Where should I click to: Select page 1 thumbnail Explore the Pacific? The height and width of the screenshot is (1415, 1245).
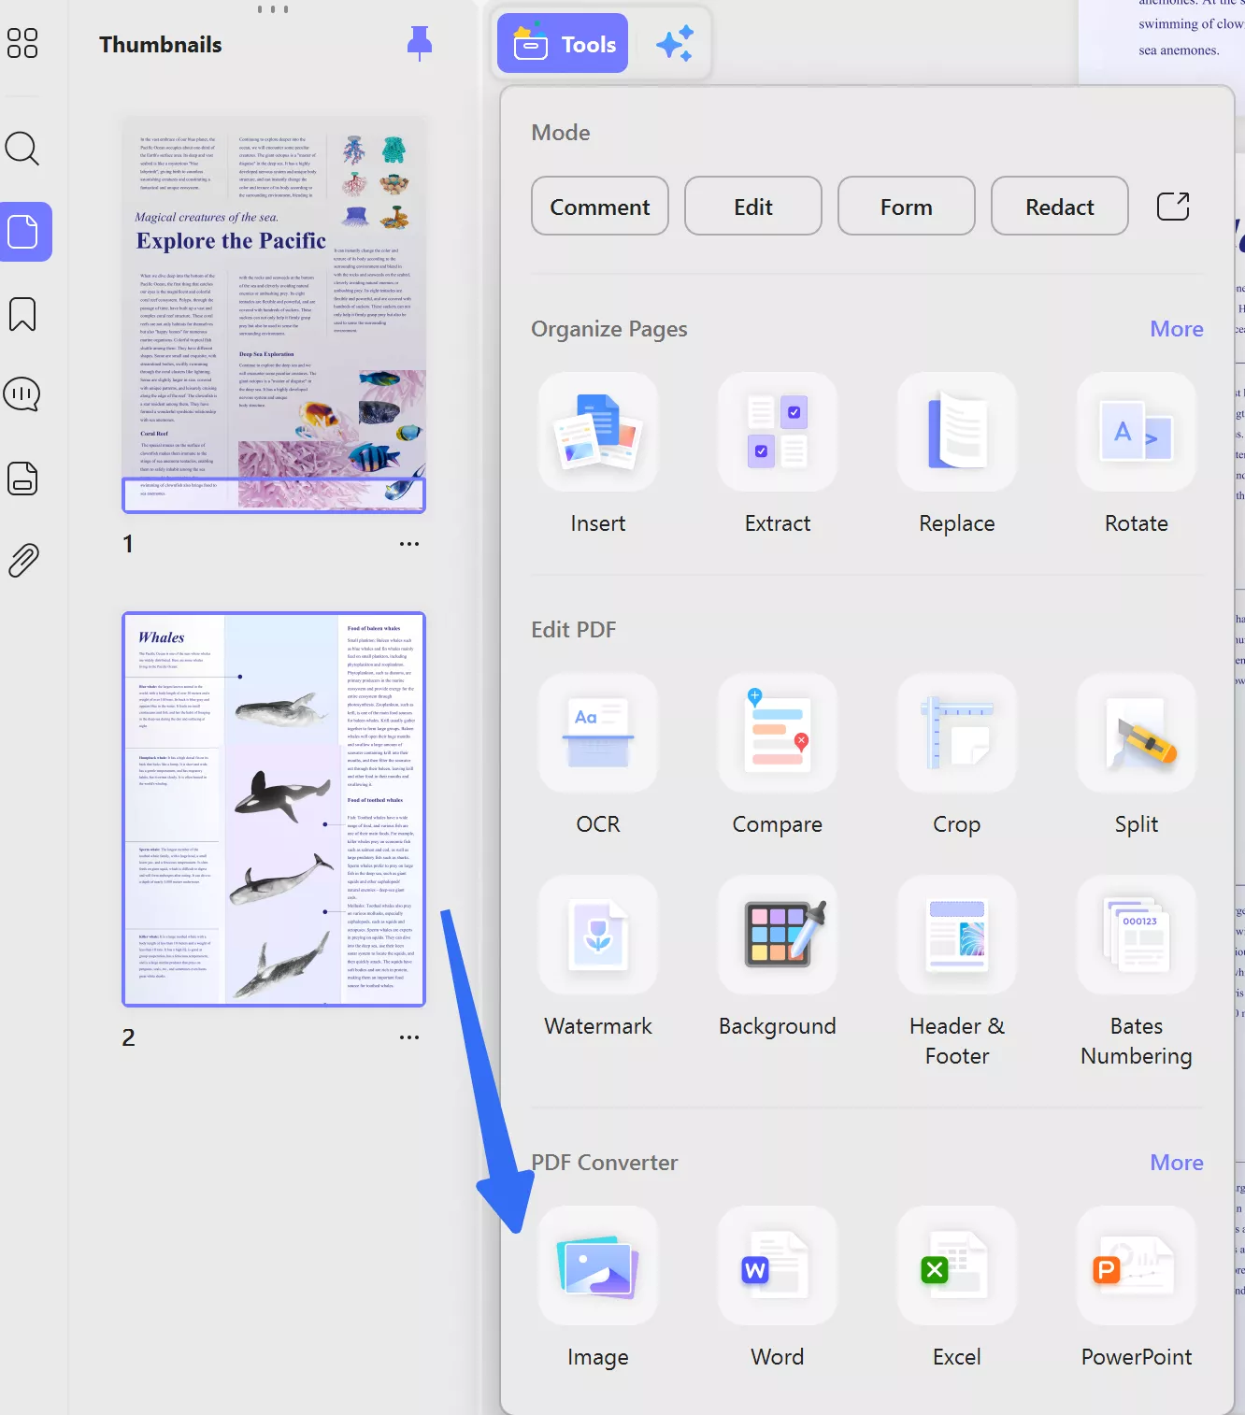tap(274, 317)
